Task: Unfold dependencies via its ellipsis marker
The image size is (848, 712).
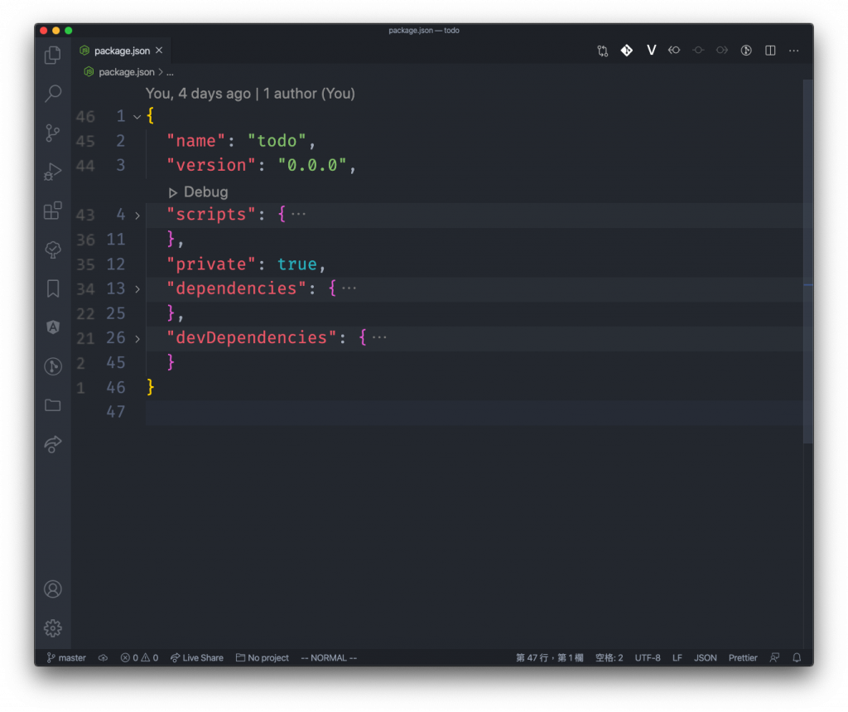Action: tap(349, 288)
